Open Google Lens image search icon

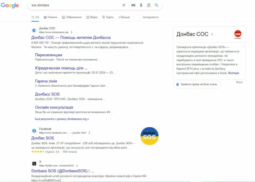coord(149,5)
